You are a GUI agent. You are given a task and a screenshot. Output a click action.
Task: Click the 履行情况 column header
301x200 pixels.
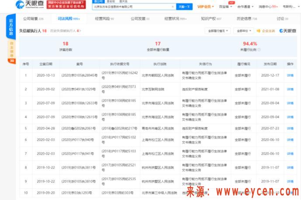pos(244,64)
